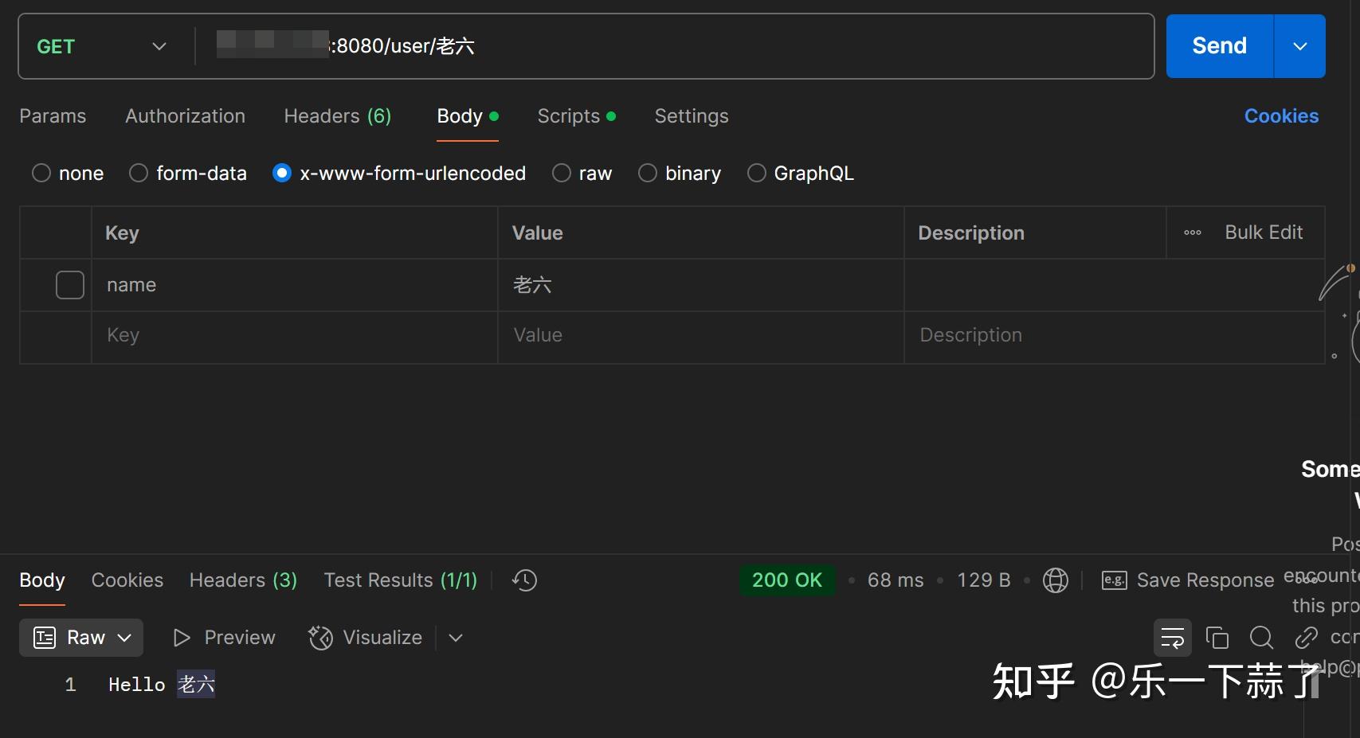Check the checkbox for the name parameter row
This screenshot has height=738, width=1360.
[x=70, y=284]
